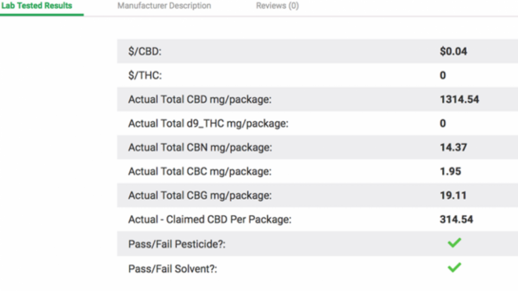Click the green Pesticide pass checkmark
518x291 pixels.
pyautogui.click(x=454, y=242)
